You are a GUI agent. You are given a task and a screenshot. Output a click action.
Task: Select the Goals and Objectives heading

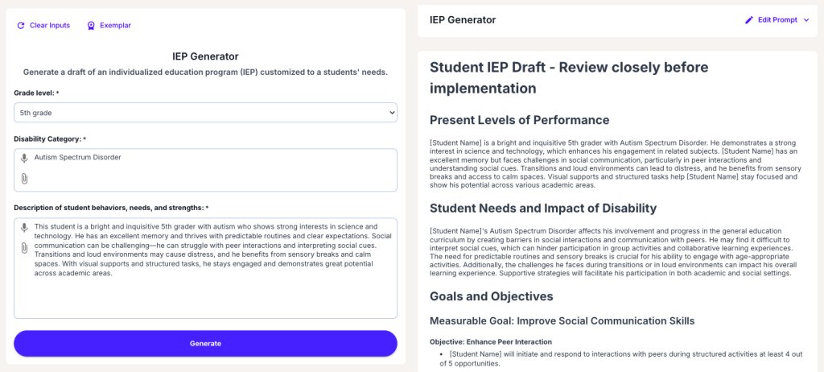point(492,296)
